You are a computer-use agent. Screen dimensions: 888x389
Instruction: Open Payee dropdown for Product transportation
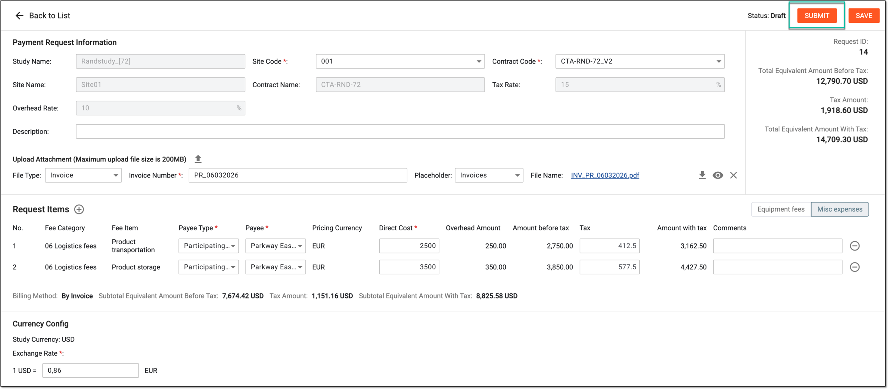[x=276, y=246]
